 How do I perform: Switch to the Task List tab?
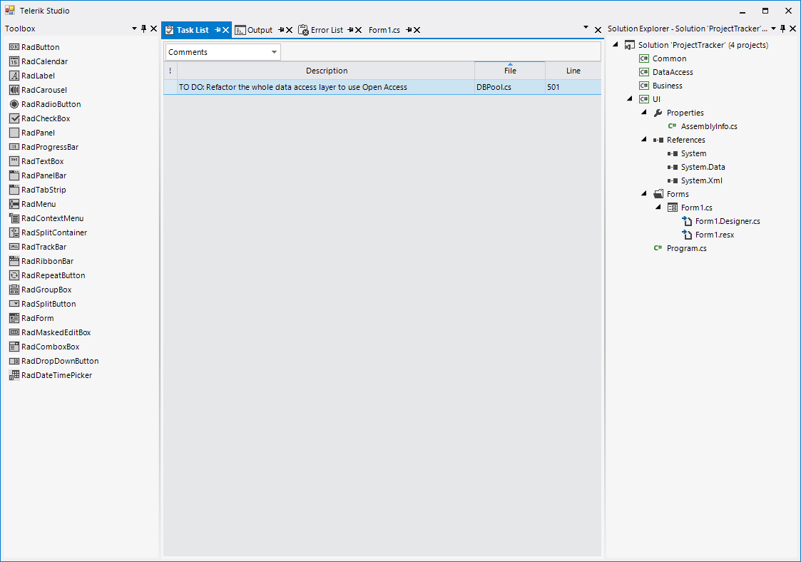[193, 30]
